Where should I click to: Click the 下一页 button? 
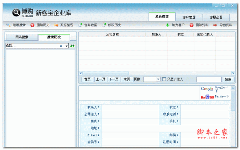point(114,79)
